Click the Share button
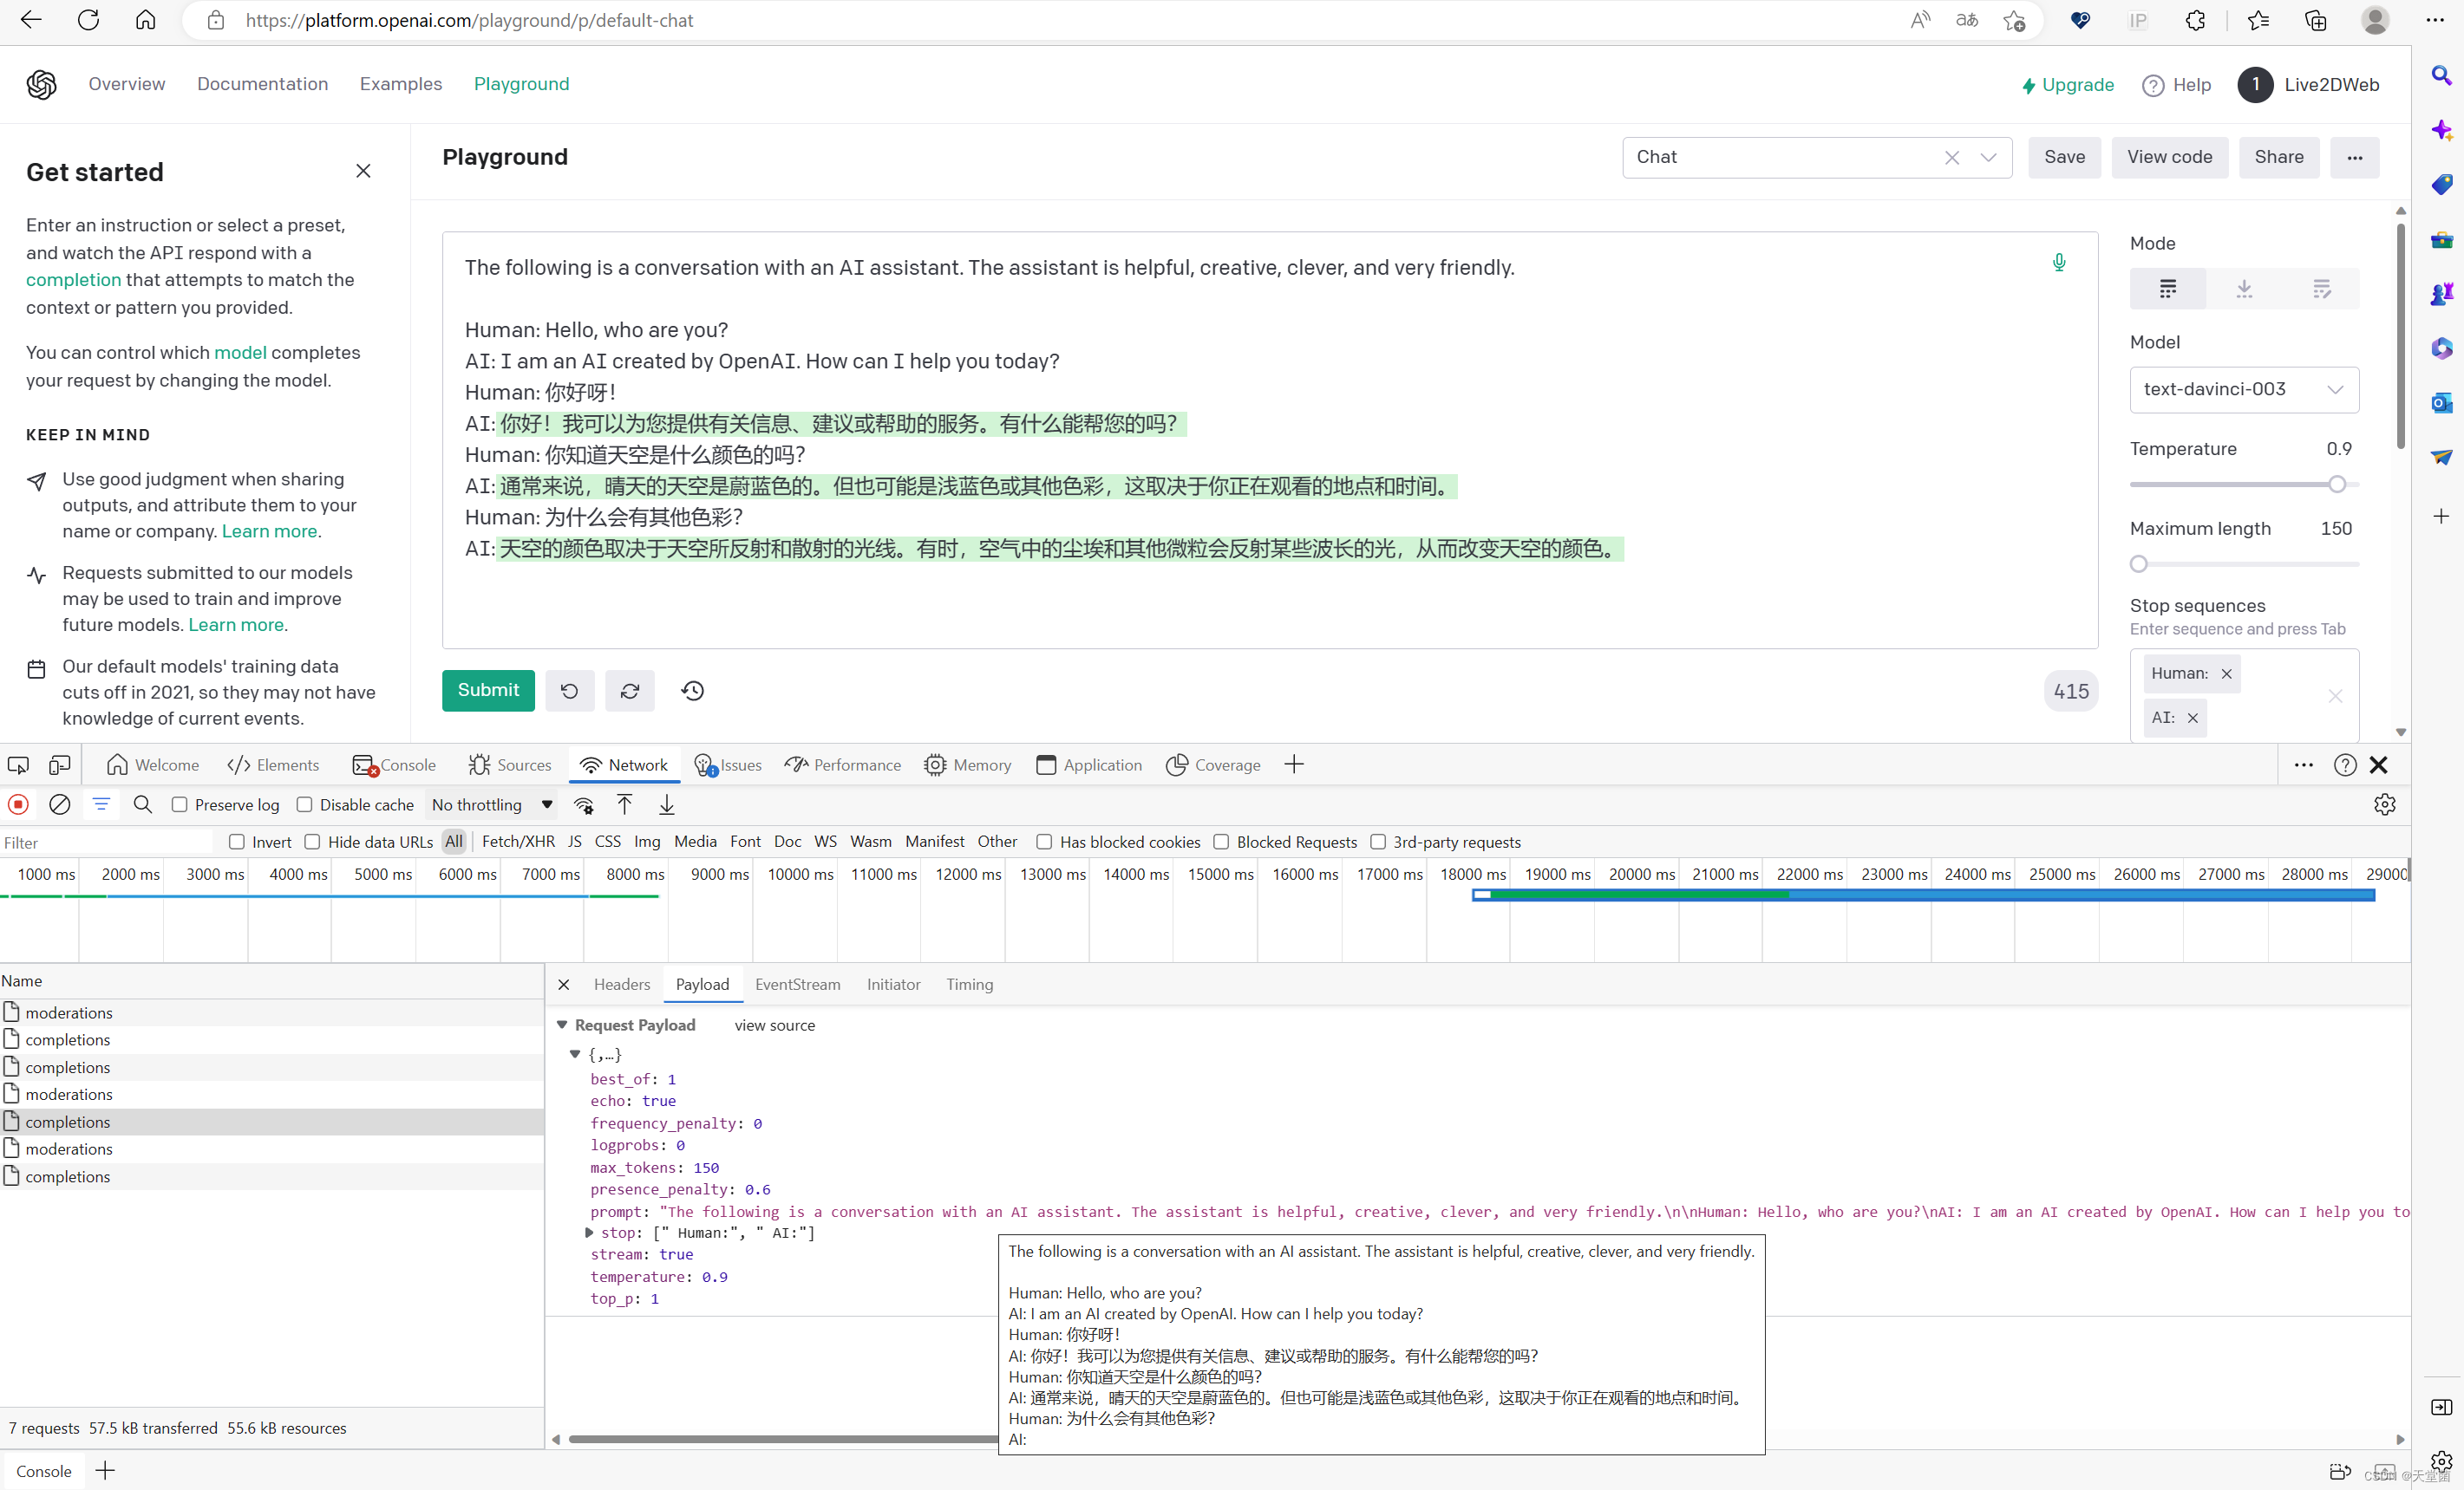Image resolution: width=2464 pixels, height=1490 pixels. click(2278, 158)
